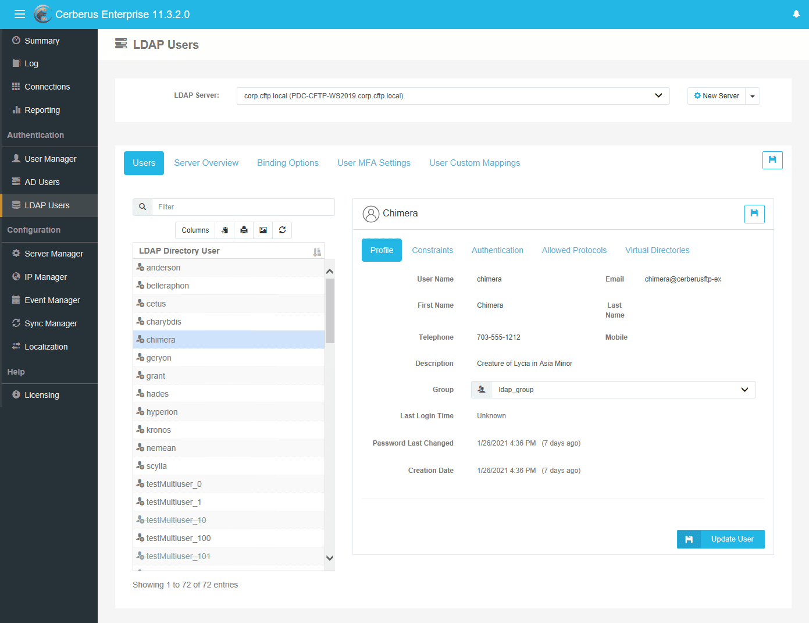Open the Group dropdown showing ldap_group
The image size is (809, 623).
click(x=744, y=389)
